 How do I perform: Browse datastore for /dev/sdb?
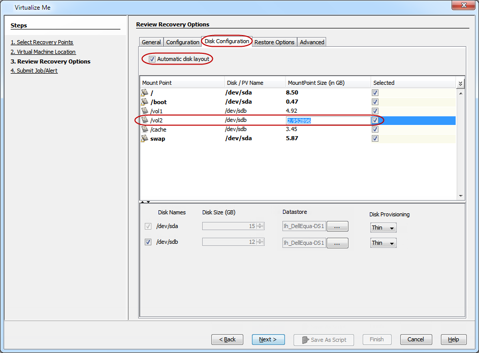point(337,243)
